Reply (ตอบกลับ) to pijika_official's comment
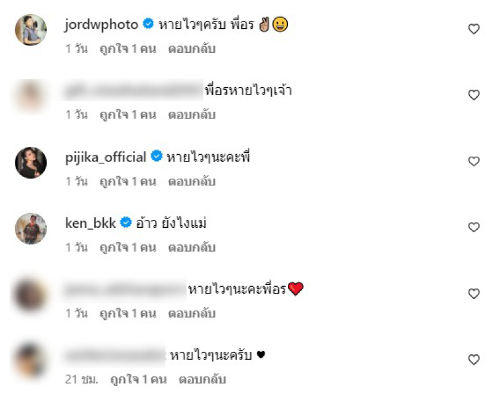The width and height of the screenshot is (492, 409). [192, 181]
